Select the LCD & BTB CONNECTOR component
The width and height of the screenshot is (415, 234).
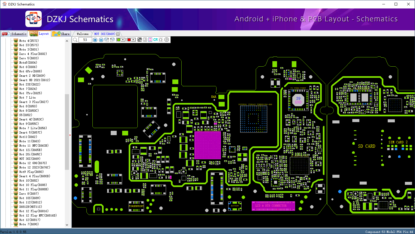point(273,206)
